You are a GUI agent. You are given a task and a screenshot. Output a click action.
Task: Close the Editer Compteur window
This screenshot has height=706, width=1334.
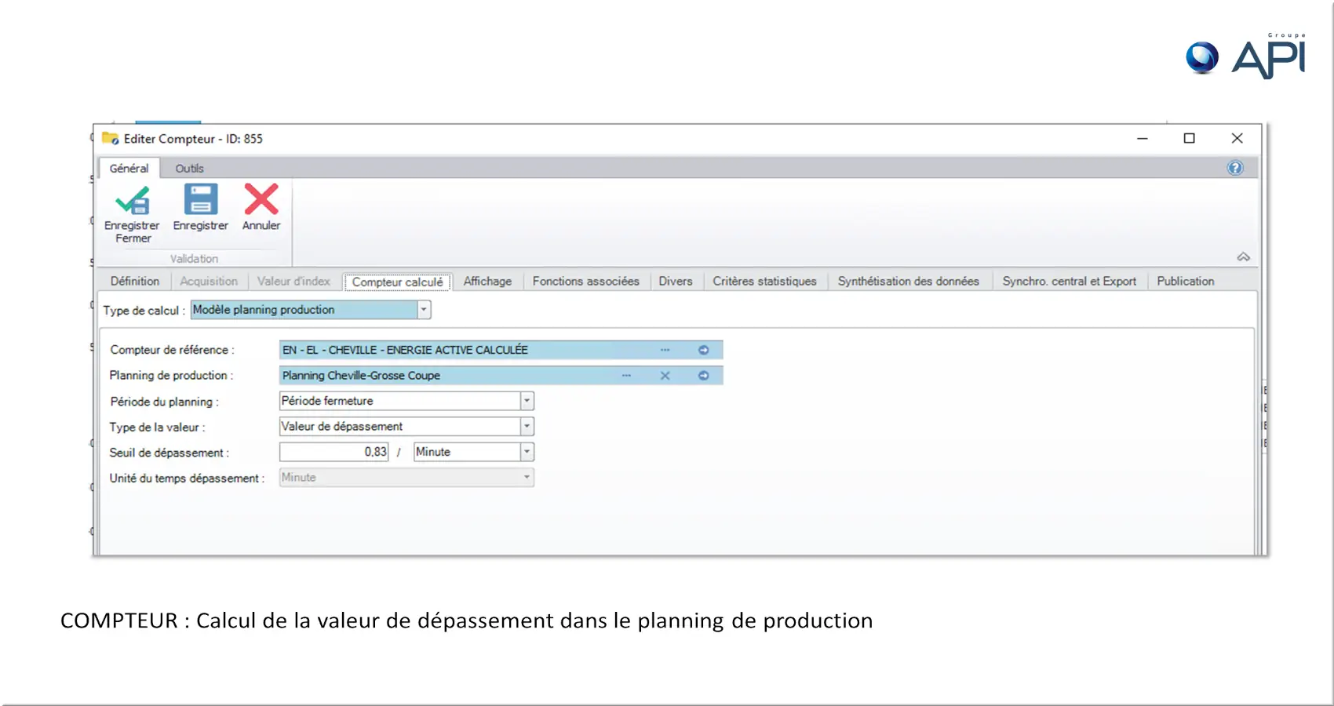1237,138
